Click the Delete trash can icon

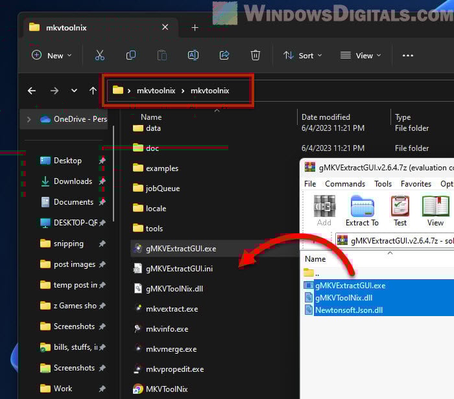256,55
